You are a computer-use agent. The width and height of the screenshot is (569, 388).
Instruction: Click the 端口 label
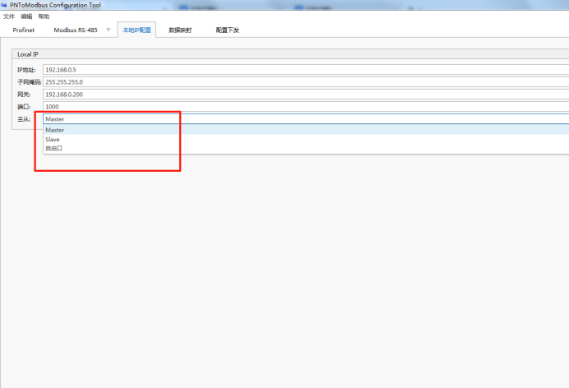(24, 107)
